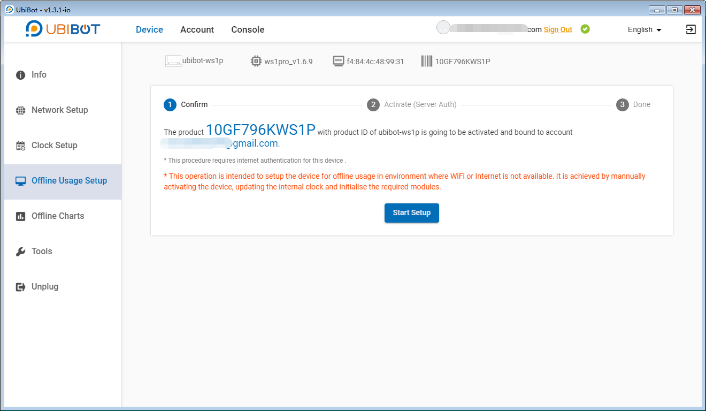
Task: Click the device model icon beside ubibot-ws1p
Action: point(173,61)
